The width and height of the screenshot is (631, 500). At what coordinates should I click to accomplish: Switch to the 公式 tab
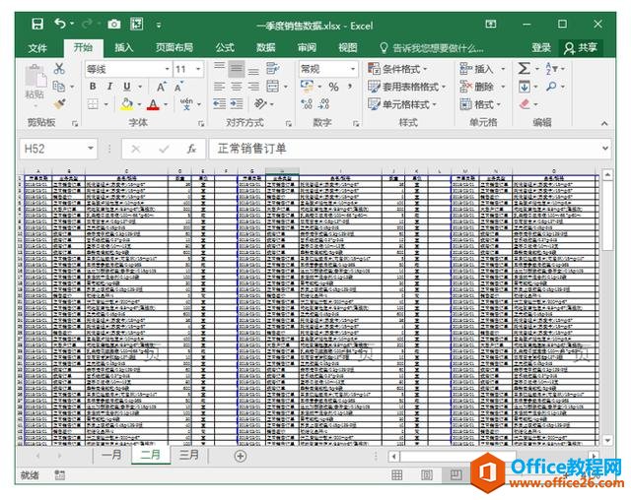click(225, 48)
